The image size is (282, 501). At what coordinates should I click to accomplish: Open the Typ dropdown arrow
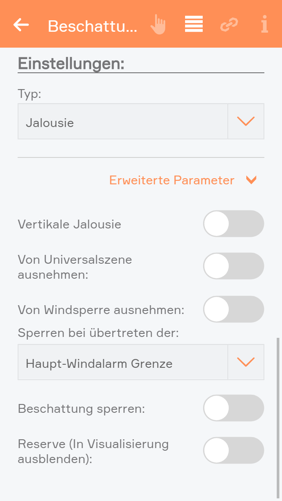[246, 122]
